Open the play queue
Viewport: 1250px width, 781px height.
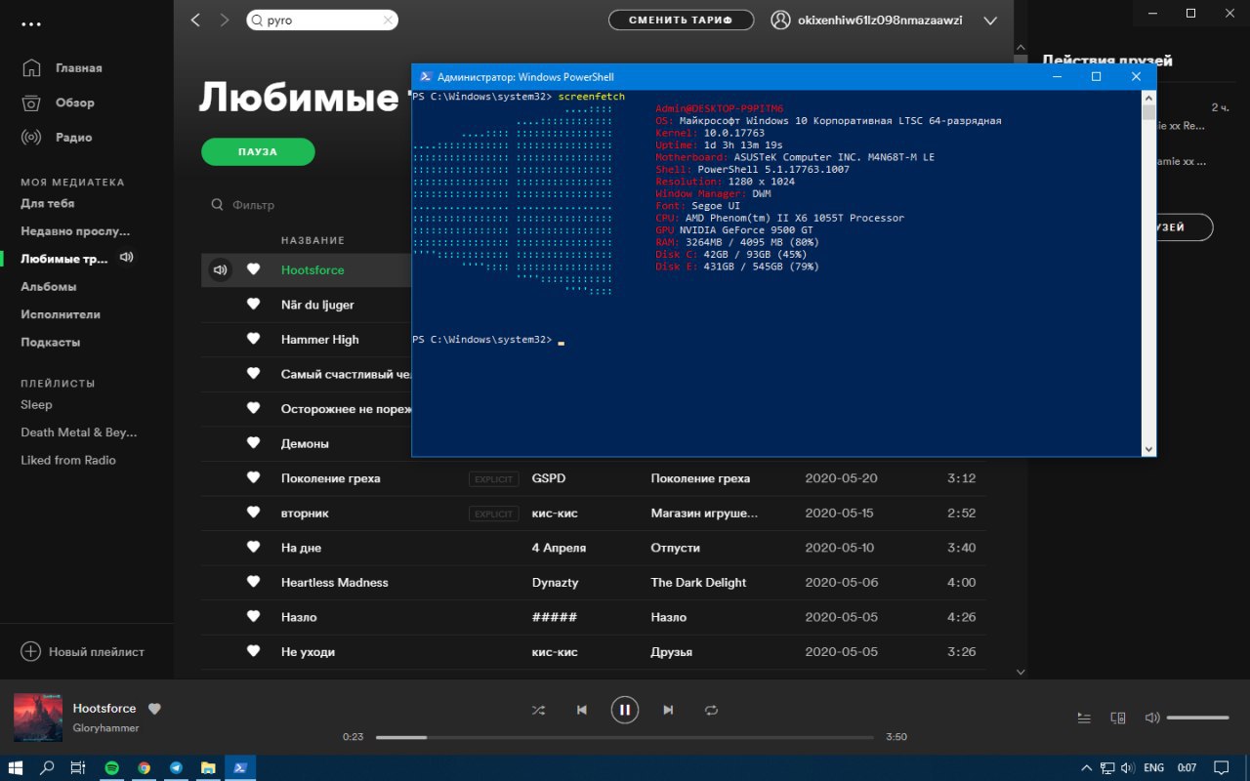tap(1084, 718)
